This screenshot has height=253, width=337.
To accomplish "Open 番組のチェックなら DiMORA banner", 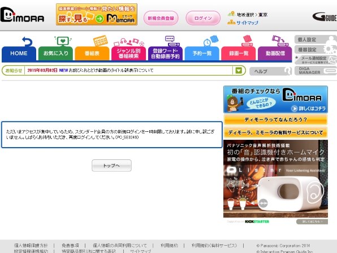I will pyautogui.click(x=275, y=99).
